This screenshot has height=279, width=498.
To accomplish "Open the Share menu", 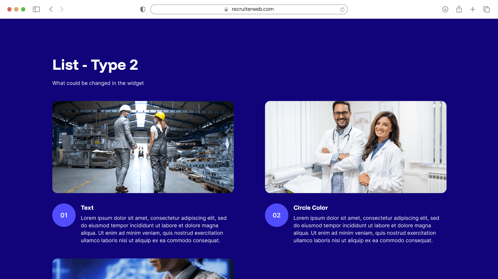I will (x=459, y=9).
